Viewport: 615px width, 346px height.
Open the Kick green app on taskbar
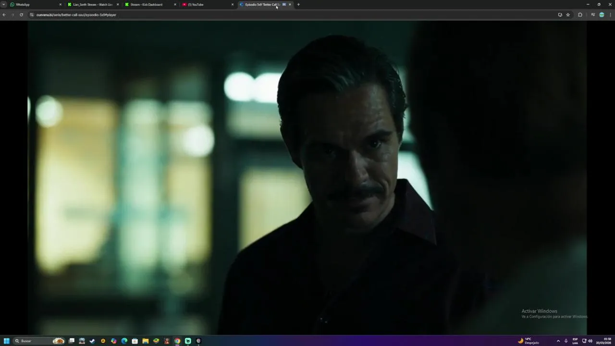pyautogui.click(x=188, y=341)
